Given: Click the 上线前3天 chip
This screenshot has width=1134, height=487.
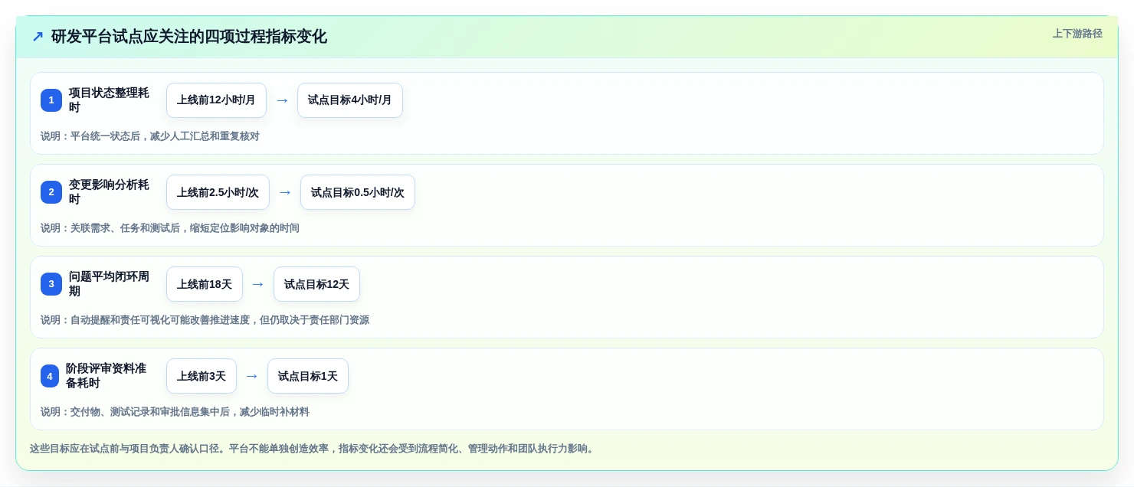Looking at the screenshot, I should point(202,376).
